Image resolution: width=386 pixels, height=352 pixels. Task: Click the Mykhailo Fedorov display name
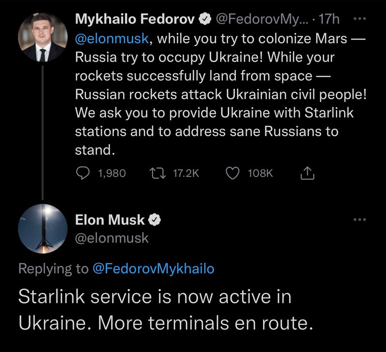[x=135, y=19]
